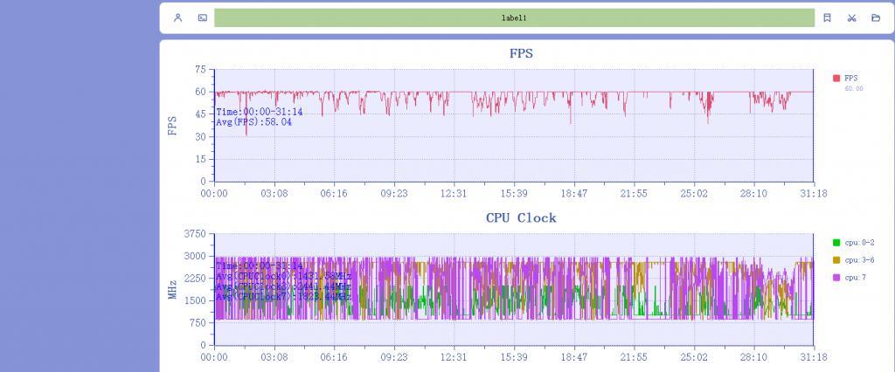Select the scissors cut icon
Image resolution: width=895 pixels, height=372 pixels.
click(x=851, y=17)
